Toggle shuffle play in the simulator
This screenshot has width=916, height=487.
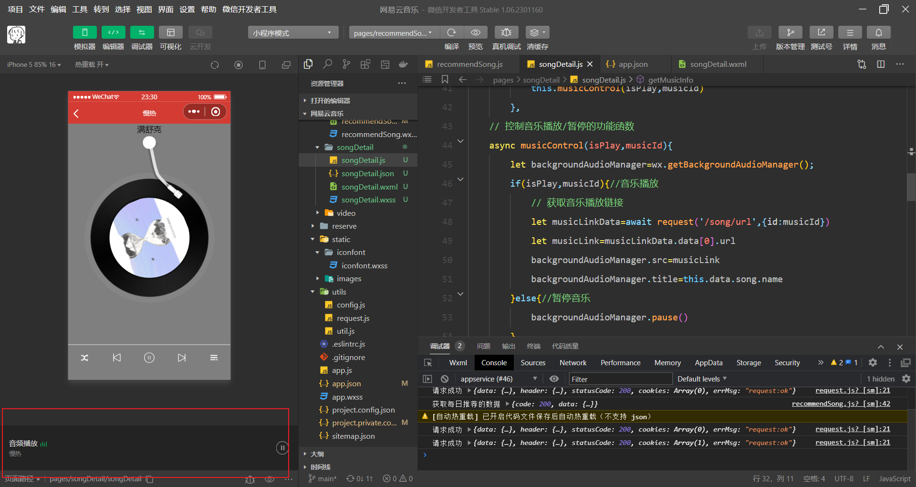click(x=84, y=358)
